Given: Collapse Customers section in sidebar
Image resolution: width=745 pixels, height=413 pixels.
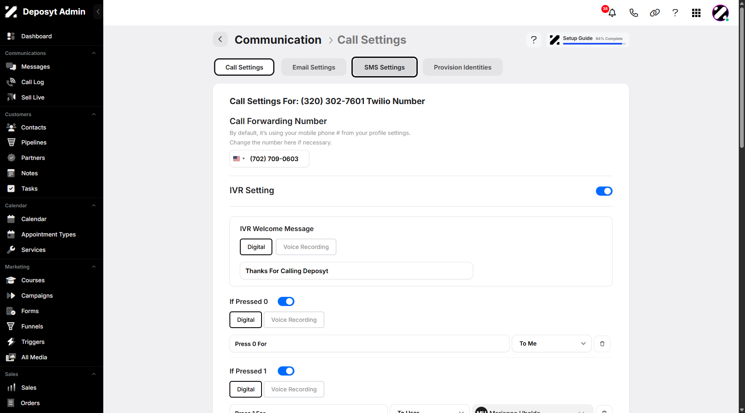Looking at the screenshot, I should (94, 114).
